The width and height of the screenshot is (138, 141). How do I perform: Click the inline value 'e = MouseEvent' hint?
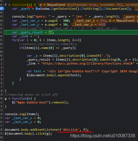pos(53,5)
